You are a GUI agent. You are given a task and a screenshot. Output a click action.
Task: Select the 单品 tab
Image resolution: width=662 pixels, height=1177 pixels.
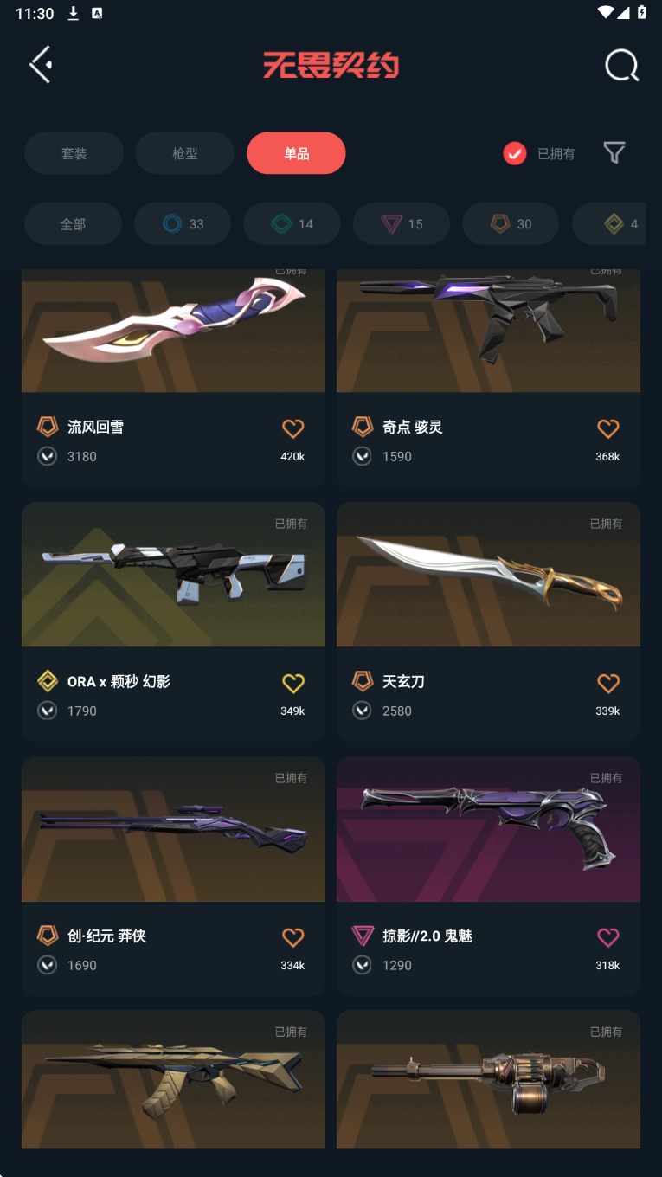tap(296, 153)
